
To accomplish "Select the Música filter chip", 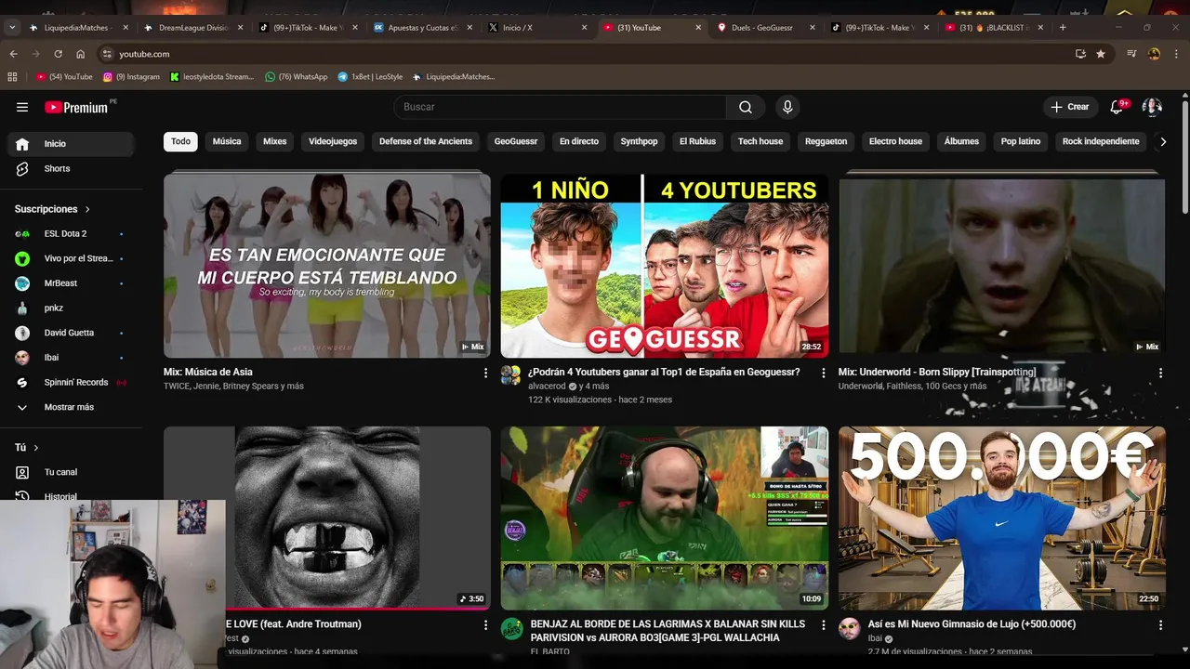I will [x=227, y=141].
